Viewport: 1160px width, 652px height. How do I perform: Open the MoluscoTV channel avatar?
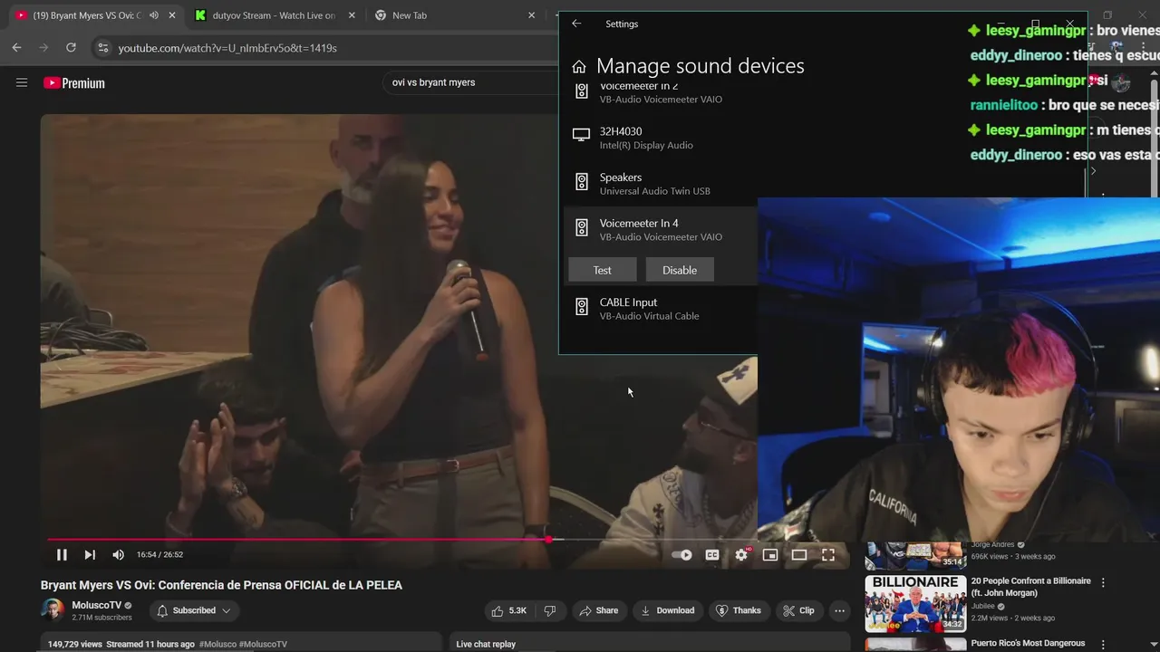tap(53, 610)
